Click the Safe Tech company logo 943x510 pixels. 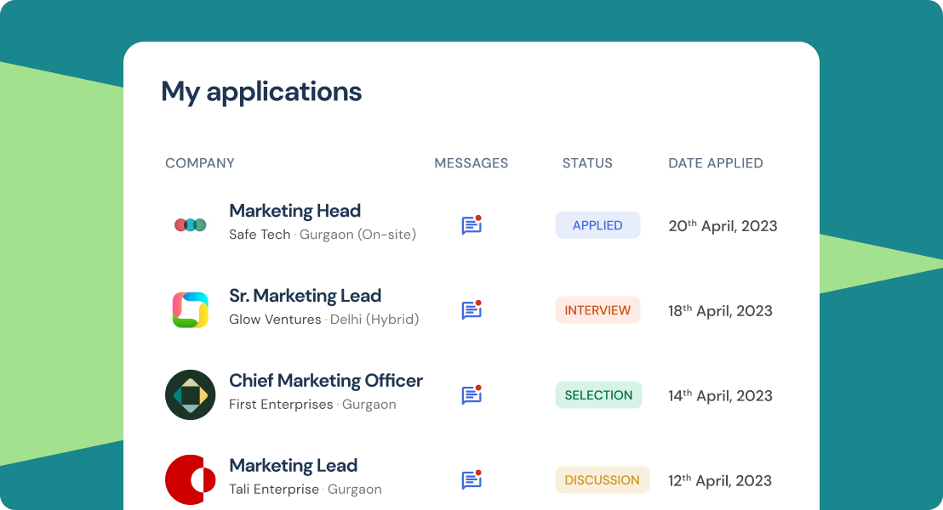click(x=191, y=225)
